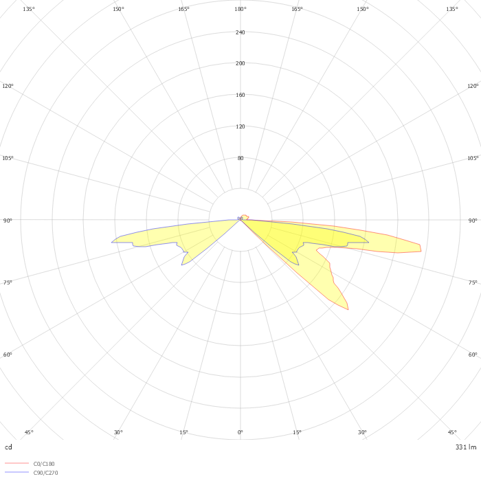
Task: Click the 60° label on the left side
Action: [8, 355]
